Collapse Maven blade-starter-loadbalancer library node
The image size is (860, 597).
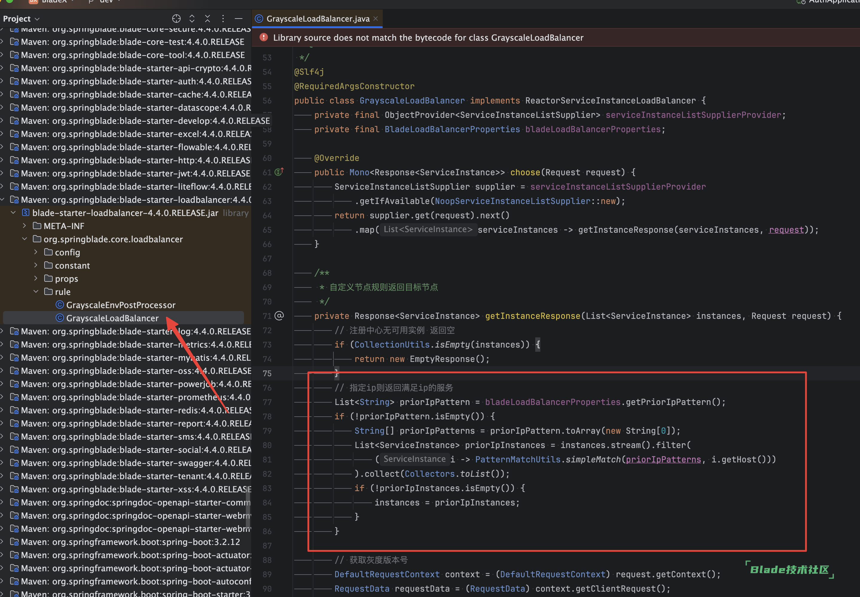(x=2, y=199)
